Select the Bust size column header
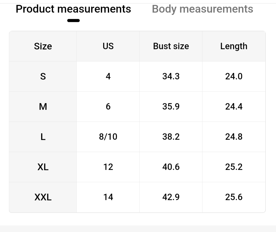The image size is (276, 232). tap(171, 46)
